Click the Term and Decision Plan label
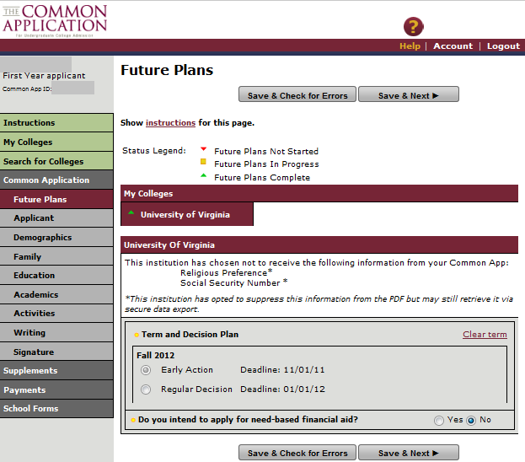The height and width of the screenshot is (462, 525). click(x=190, y=335)
